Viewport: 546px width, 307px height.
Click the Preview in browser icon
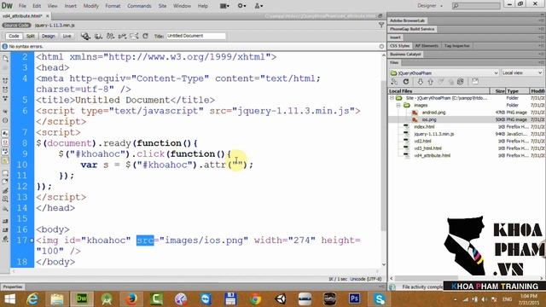pyautogui.click(x=85, y=36)
